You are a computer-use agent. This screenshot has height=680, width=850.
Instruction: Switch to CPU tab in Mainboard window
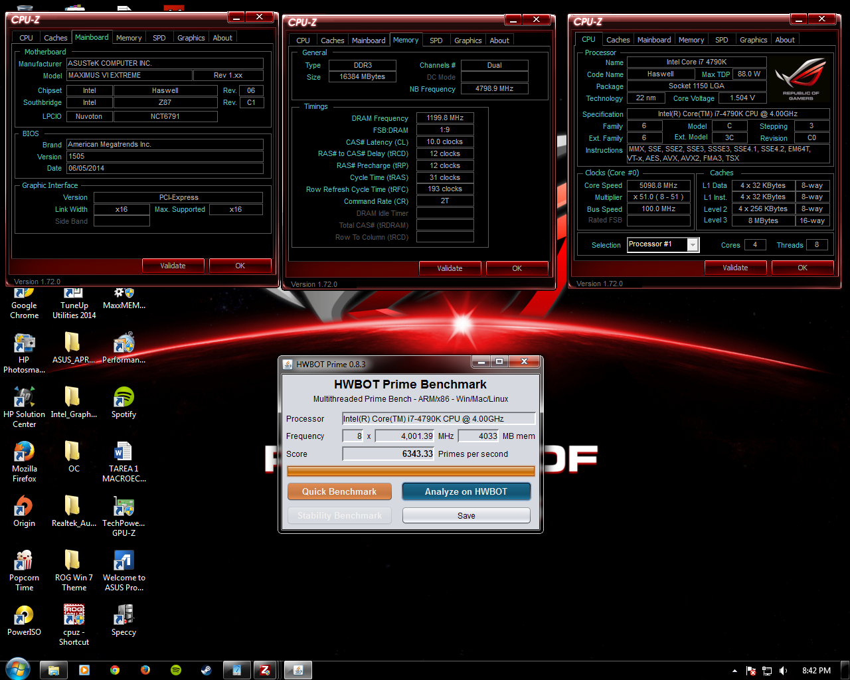[26, 38]
